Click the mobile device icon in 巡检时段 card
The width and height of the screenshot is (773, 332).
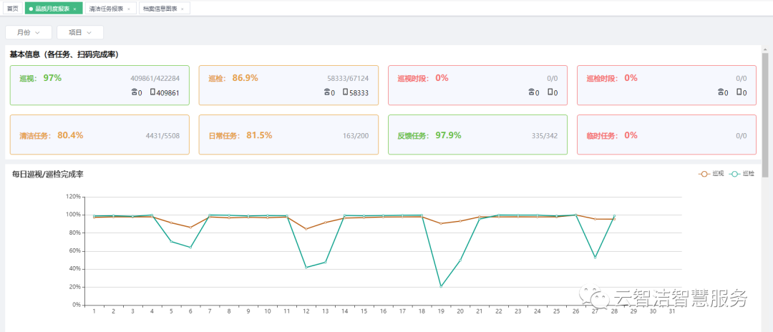coord(739,92)
